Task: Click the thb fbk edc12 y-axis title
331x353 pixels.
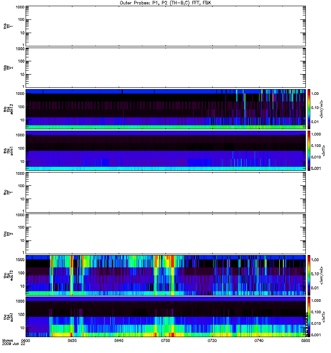Action: tap(8, 109)
